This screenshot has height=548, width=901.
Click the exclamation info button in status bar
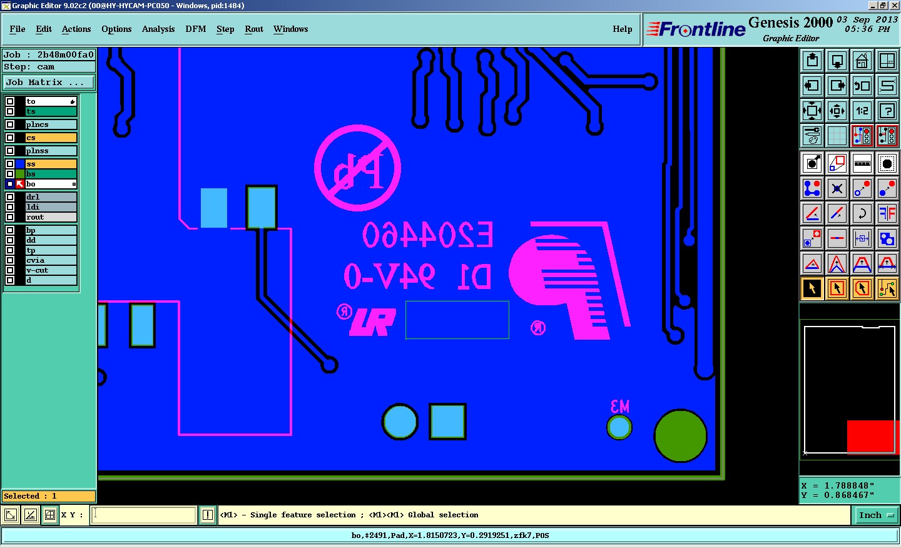point(208,515)
